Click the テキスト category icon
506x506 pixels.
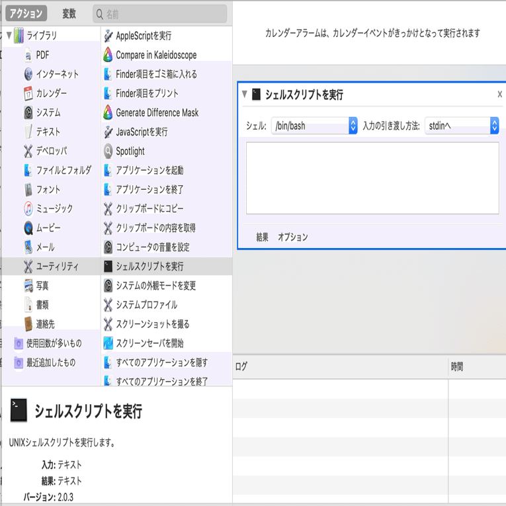coord(28,132)
